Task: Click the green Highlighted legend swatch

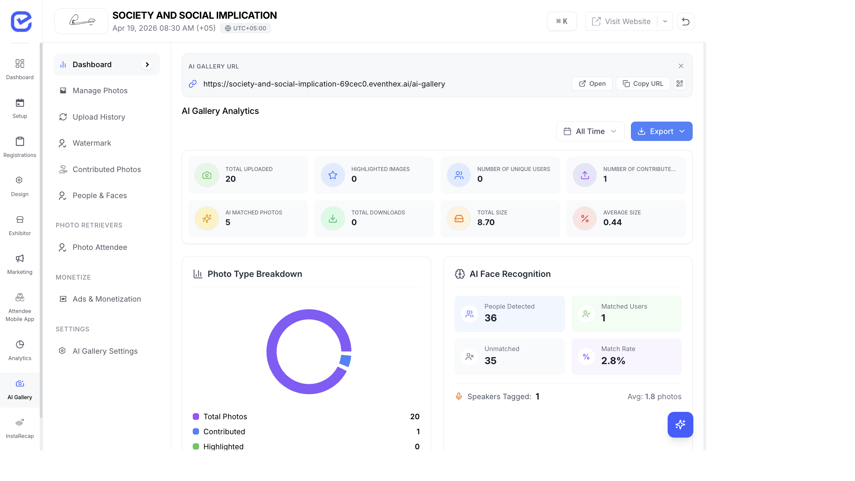Action: pos(196,447)
